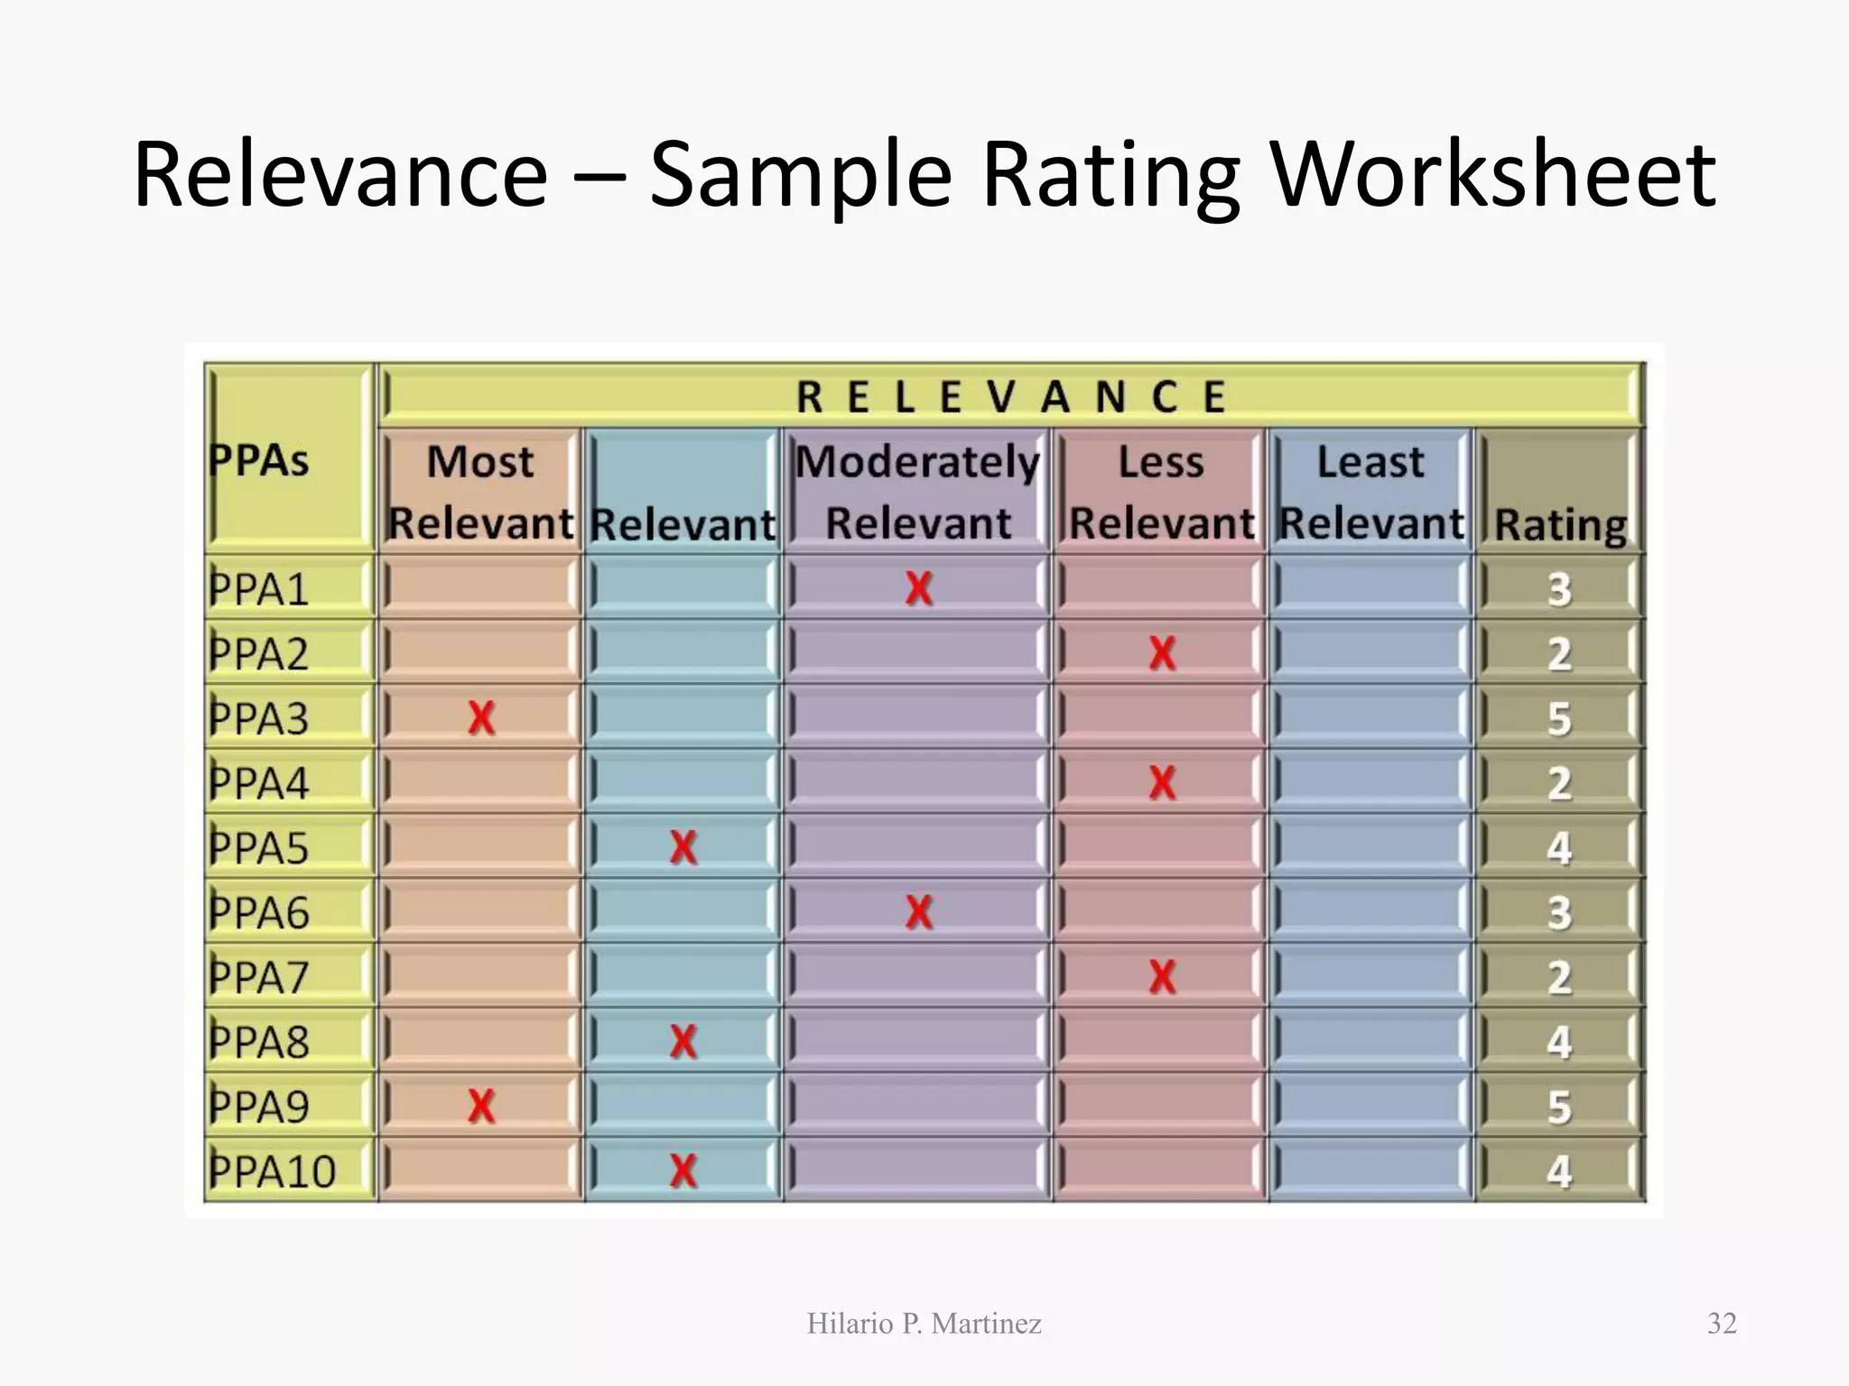Click the red X in PPA1 row

(x=918, y=588)
